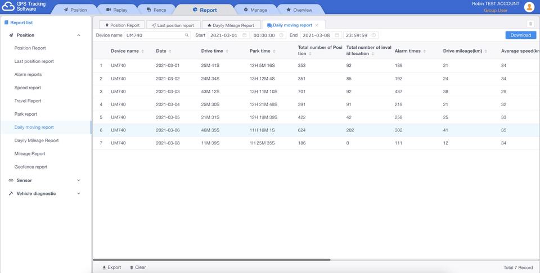This screenshot has height=273, width=540.
Task: Click the horizontal table scrollbar
Action: tap(211, 260)
